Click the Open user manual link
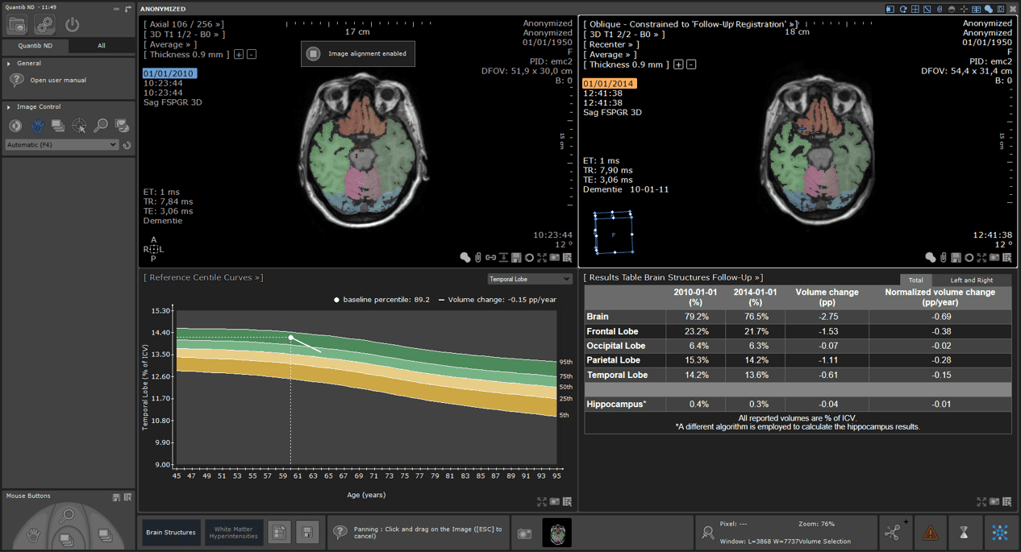Viewport: 1021px width, 552px height. point(58,81)
